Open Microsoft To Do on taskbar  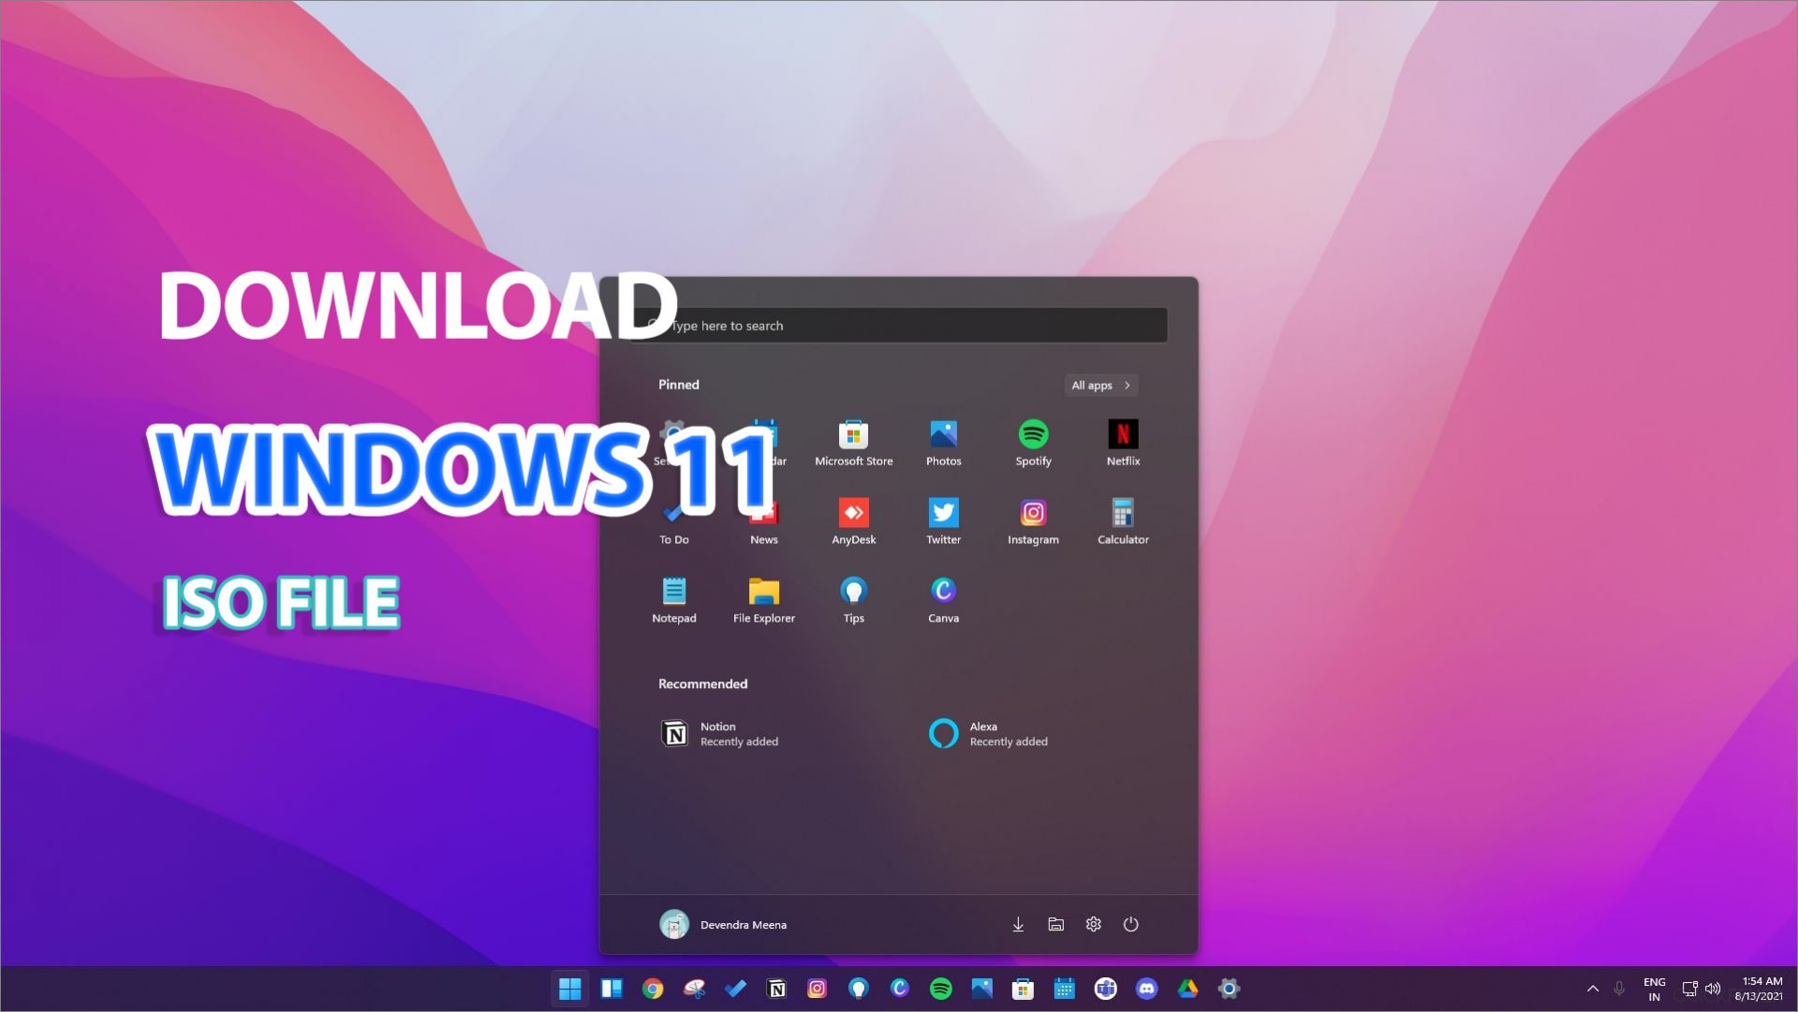[735, 989]
